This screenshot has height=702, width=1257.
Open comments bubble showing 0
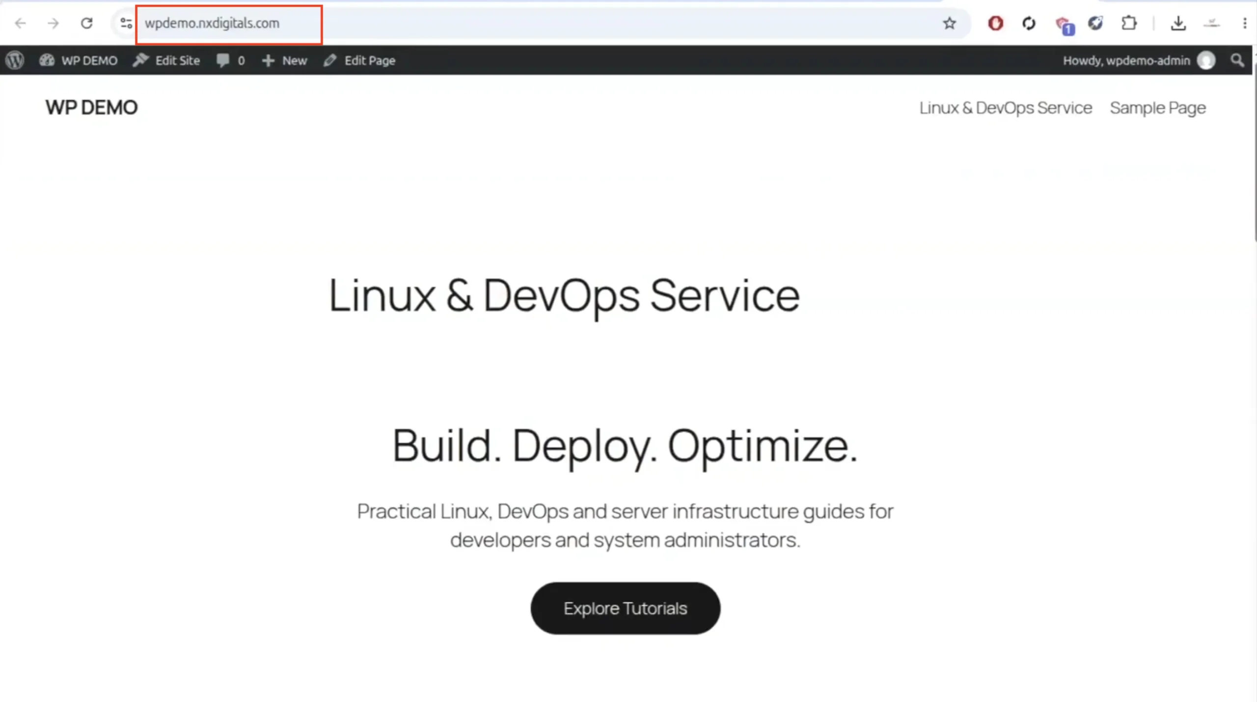click(230, 60)
